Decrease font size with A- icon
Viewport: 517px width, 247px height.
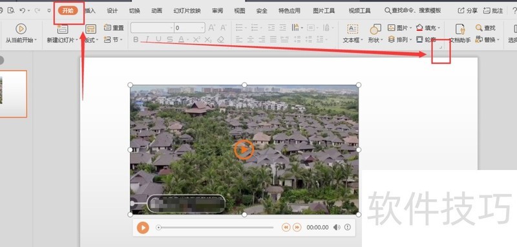pyautogui.click(x=223, y=28)
